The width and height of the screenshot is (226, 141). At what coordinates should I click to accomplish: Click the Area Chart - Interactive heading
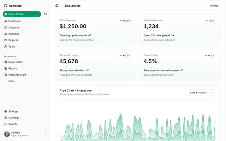[x=75, y=91]
